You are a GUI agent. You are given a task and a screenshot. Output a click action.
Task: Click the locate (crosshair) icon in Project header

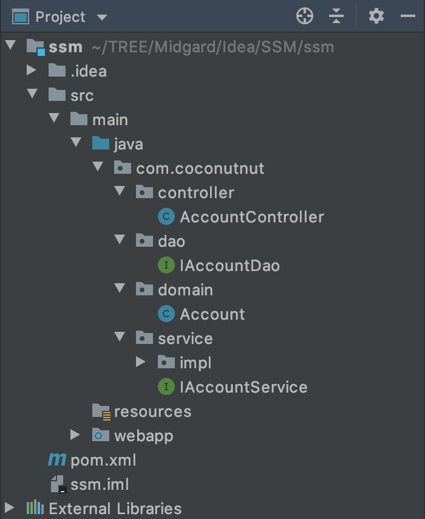(x=305, y=16)
